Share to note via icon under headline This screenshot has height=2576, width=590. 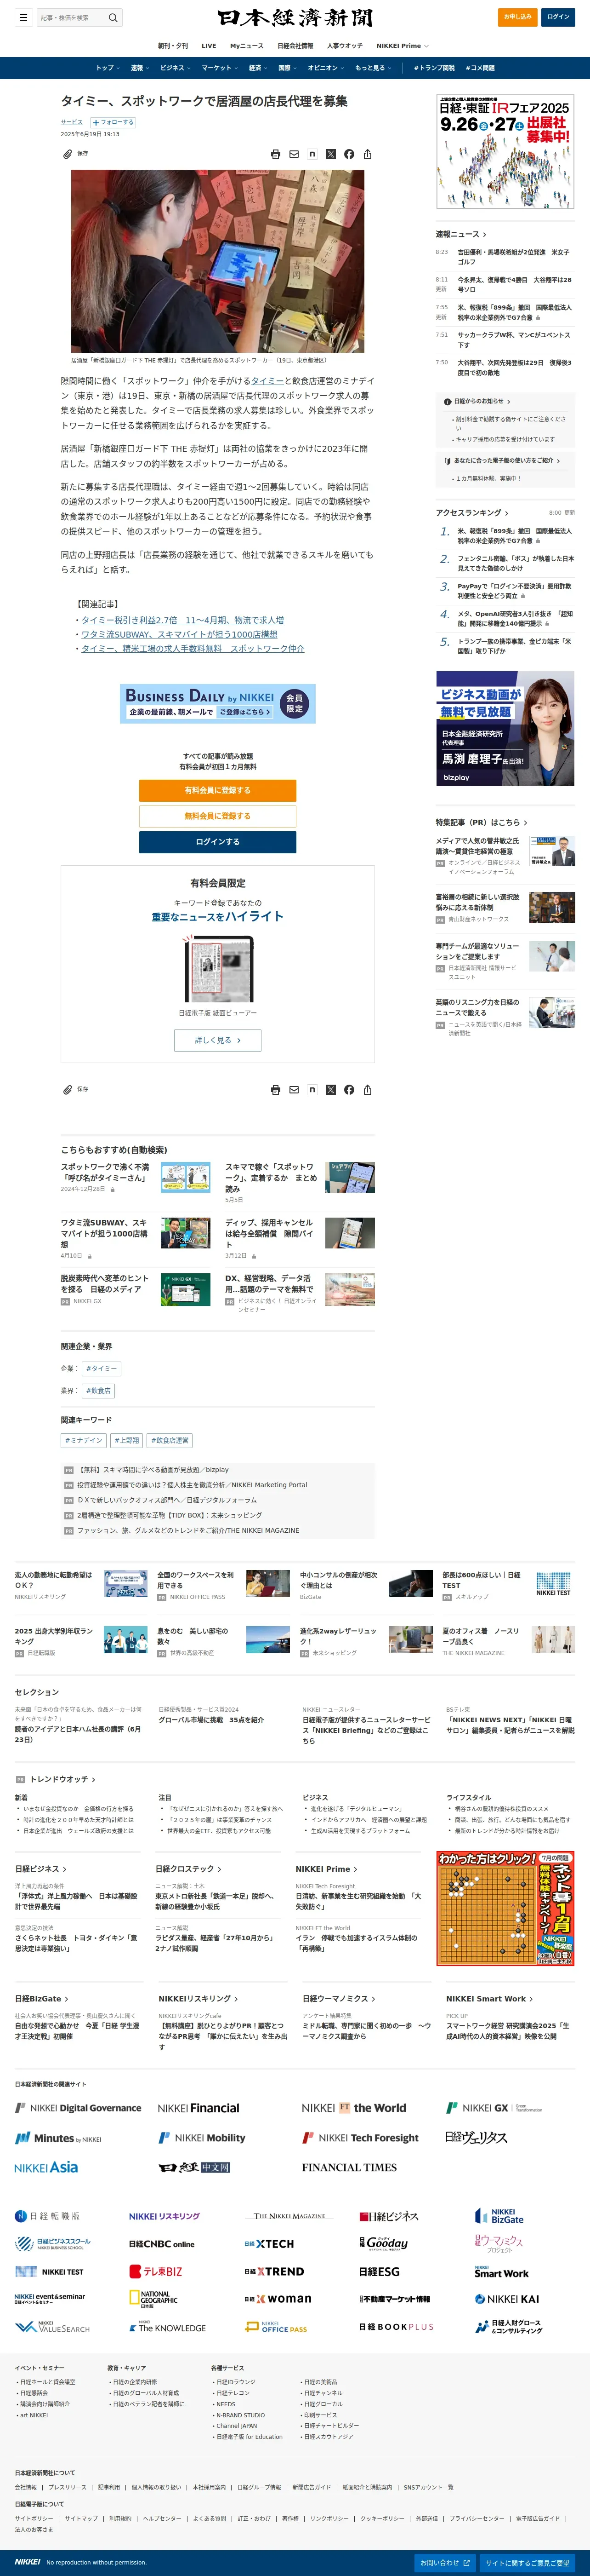pyautogui.click(x=312, y=154)
